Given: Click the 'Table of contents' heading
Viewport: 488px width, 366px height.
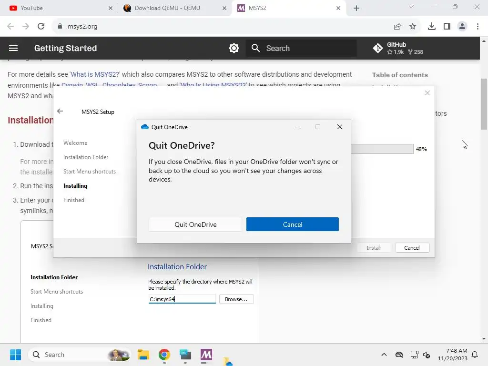Looking at the screenshot, I should (400, 75).
